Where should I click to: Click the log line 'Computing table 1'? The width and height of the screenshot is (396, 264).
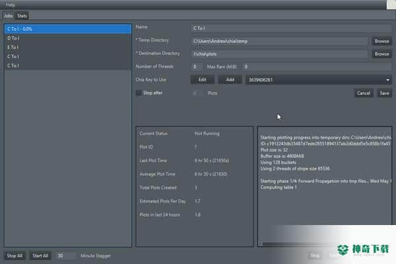point(279,187)
